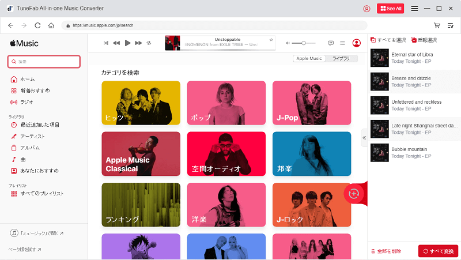Open the J-Pop category card
The height and width of the screenshot is (260, 461).
point(312,103)
